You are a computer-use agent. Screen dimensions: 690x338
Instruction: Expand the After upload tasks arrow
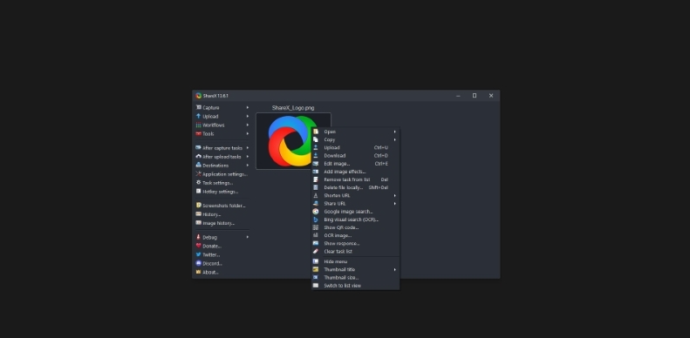tap(248, 157)
